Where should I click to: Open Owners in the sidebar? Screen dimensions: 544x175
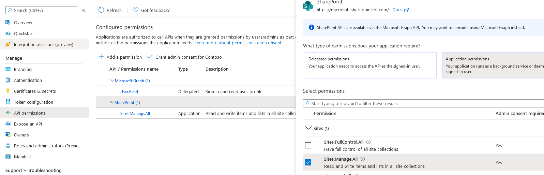pyautogui.click(x=21, y=135)
